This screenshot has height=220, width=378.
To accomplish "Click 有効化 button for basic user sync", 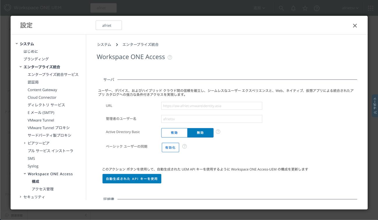I will 170,148.
